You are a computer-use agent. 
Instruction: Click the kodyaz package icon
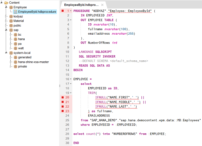click(x=11, y=16)
